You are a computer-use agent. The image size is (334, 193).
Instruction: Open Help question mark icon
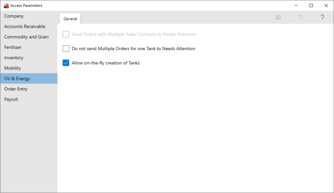[x=322, y=17]
